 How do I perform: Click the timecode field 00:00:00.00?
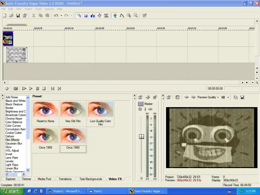(x=215, y=89)
